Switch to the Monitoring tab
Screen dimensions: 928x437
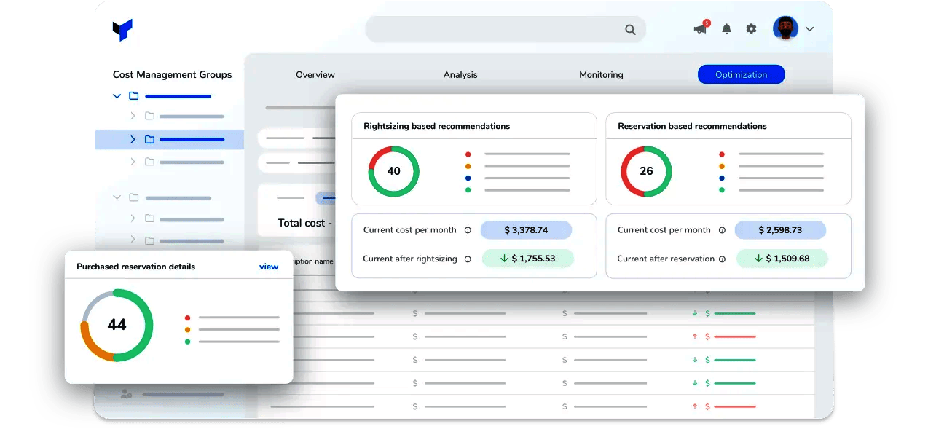coord(601,74)
